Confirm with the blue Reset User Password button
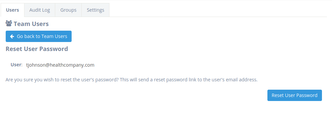This screenshot has height=126, width=332. point(295,95)
